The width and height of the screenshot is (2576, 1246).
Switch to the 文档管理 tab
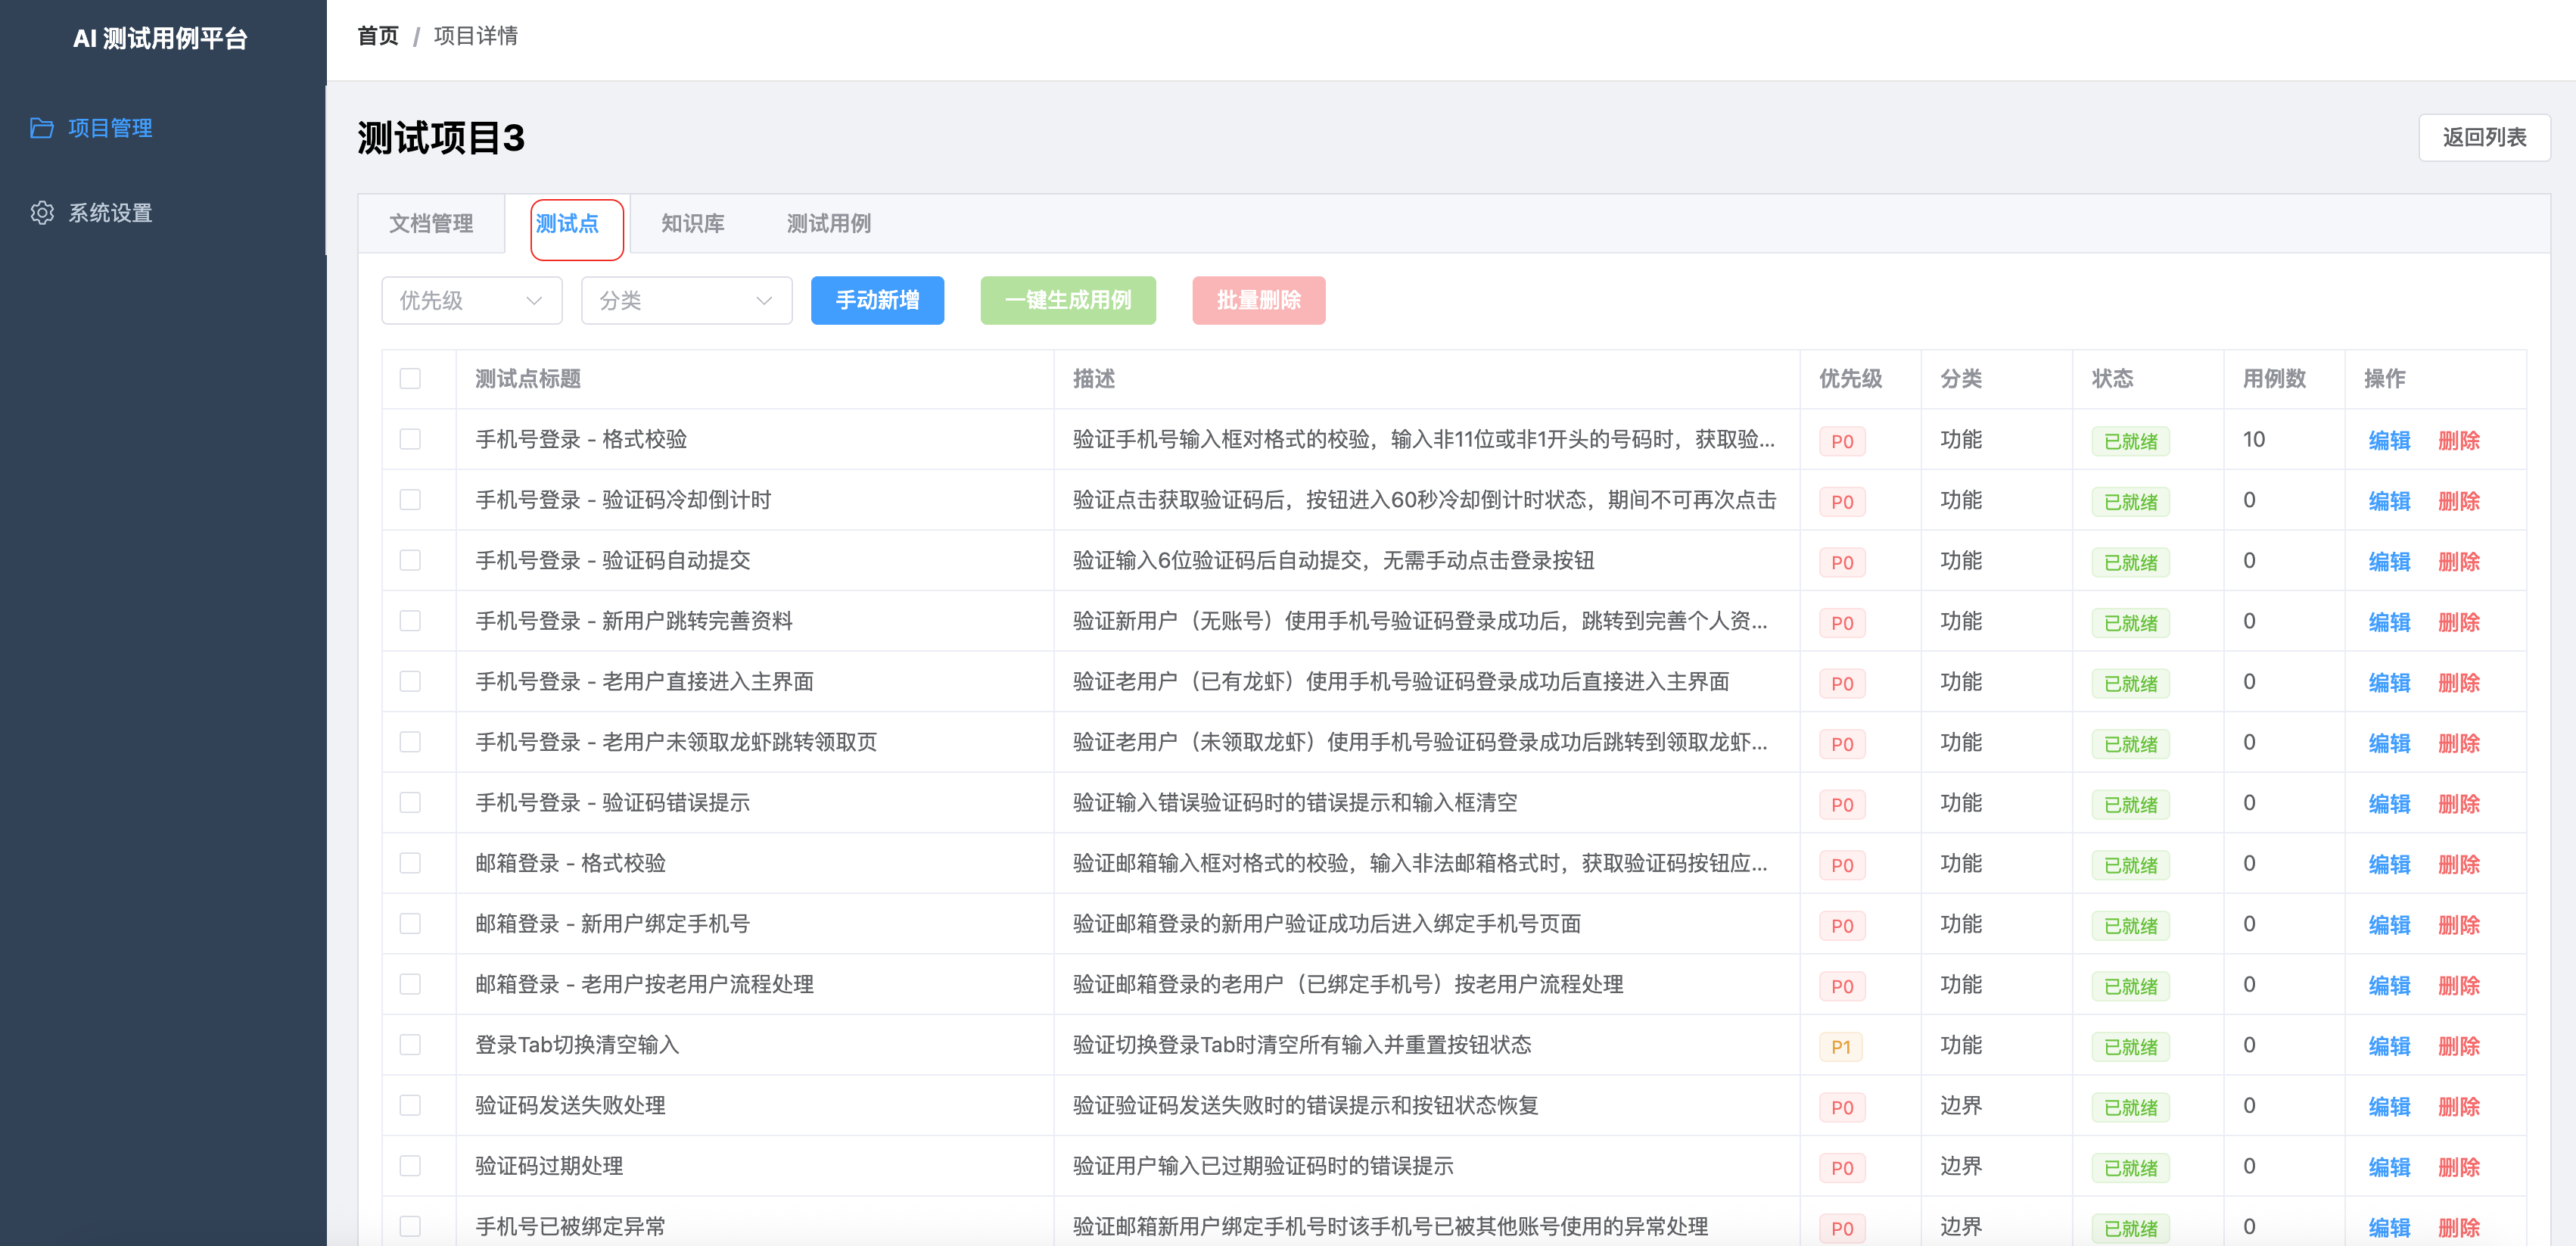coord(431,224)
